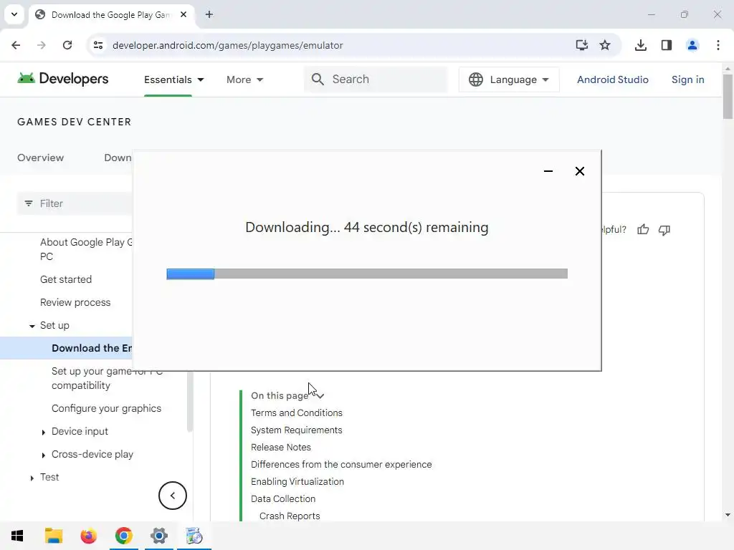Image resolution: width=734 pixels, height=550 pixels.
Task: Jump to Crash Reports
Action: point(290,516)
